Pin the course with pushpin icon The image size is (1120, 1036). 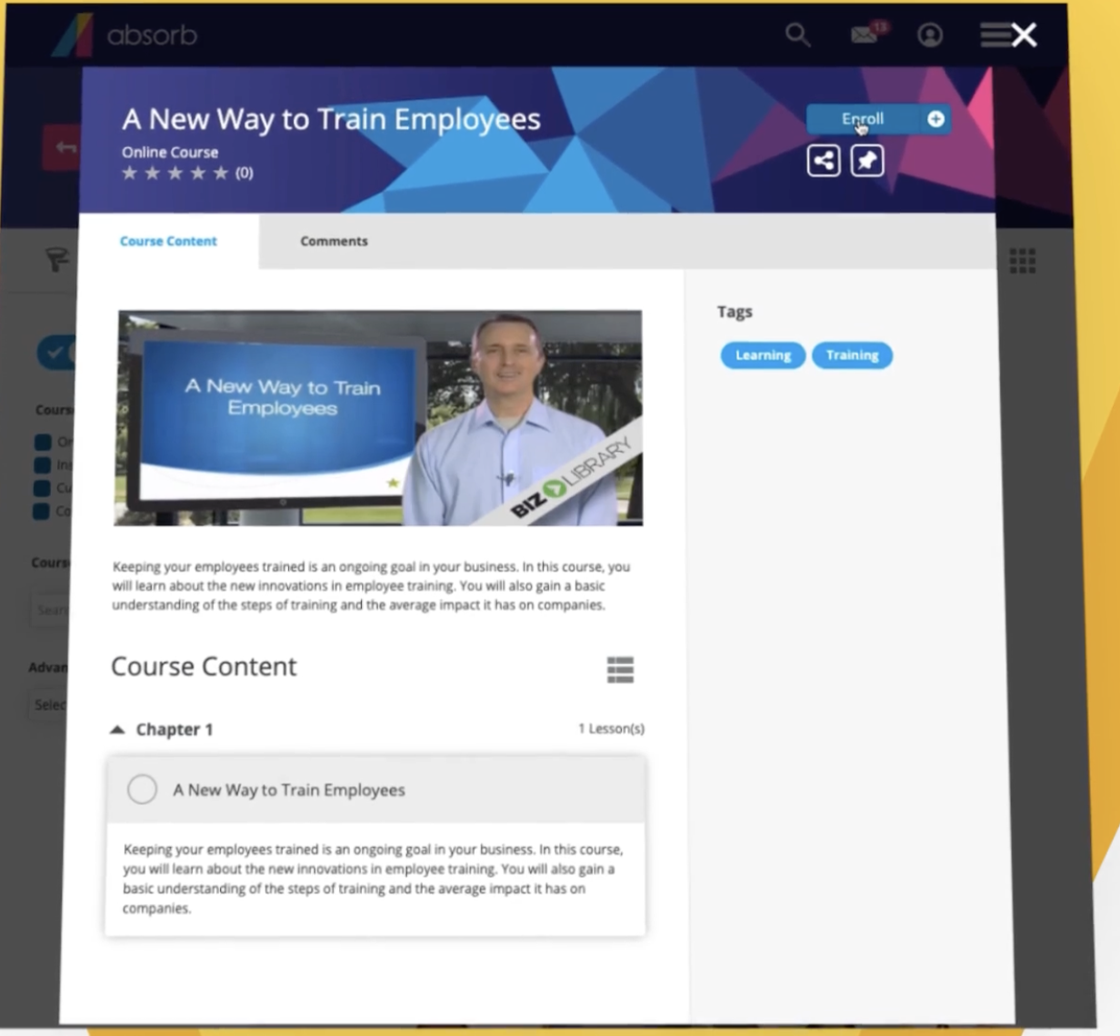click(x=867, y=161)
